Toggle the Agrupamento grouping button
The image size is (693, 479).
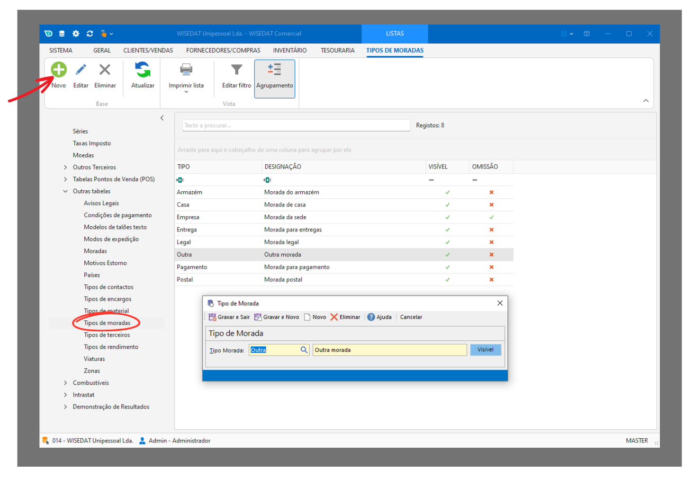(274, 79)
